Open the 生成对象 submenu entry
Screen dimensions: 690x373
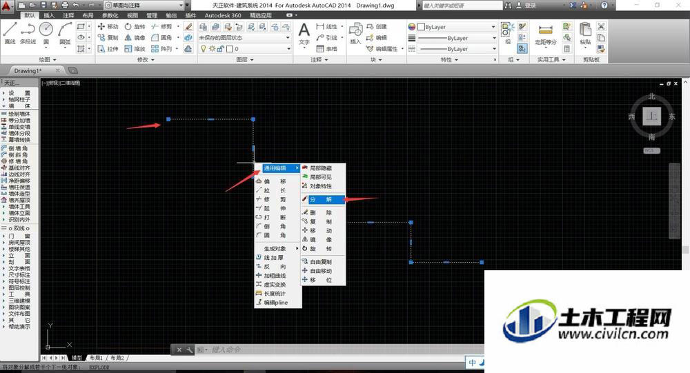coord(277,248)
